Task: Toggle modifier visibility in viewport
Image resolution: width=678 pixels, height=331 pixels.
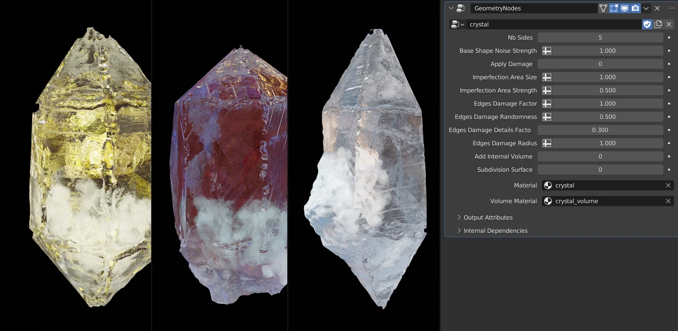Action: point(625,8)
